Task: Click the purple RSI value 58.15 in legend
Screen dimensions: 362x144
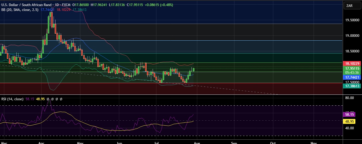Action: pos(29,99)
